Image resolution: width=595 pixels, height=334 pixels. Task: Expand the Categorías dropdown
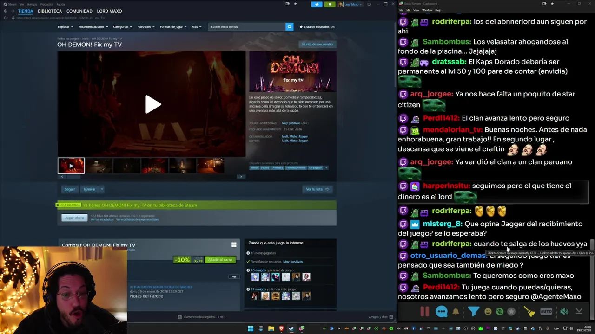tap(122, 26)
